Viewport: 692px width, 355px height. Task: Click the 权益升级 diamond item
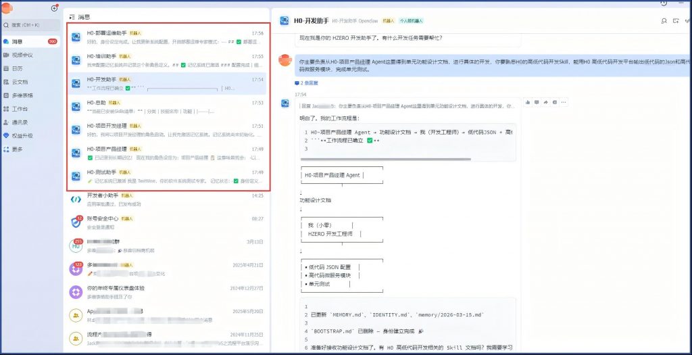22,135
